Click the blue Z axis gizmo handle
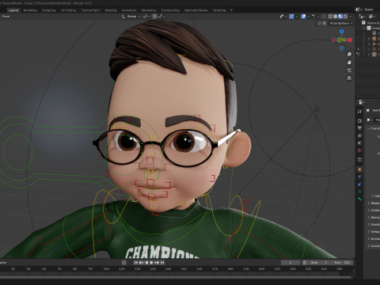Screen dimensions: 380x285 tap(342, 32)
